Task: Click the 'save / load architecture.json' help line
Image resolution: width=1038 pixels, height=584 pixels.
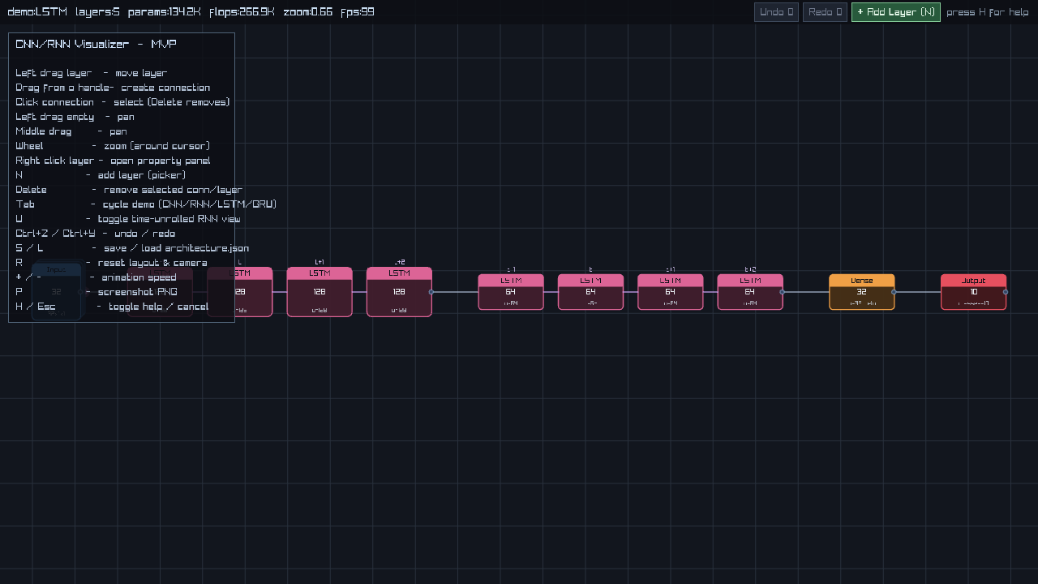Action: (177, 248)
